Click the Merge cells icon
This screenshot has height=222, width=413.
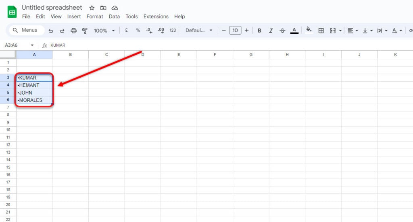coord(333,31)
